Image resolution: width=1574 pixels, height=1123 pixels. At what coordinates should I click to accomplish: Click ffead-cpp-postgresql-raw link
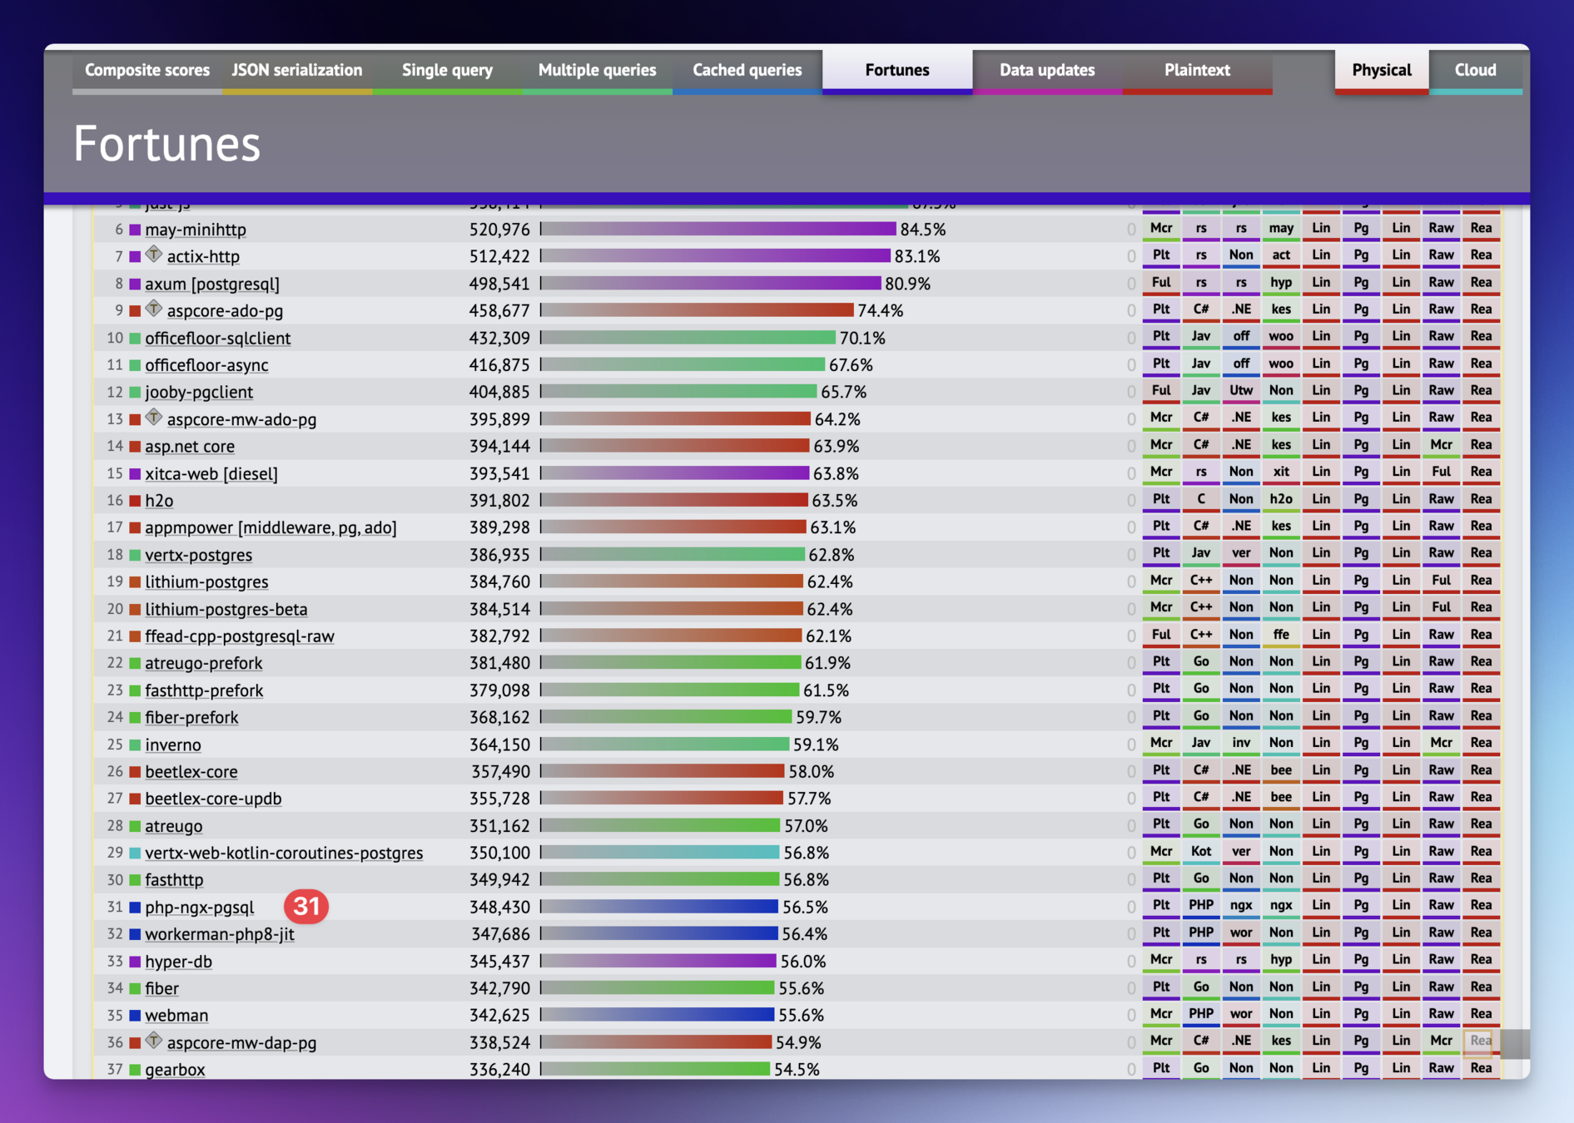pyautogui.click(x=240, y=636)
